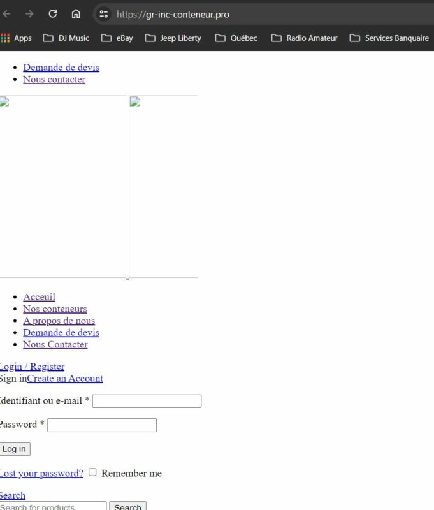Open Nous Contacter in main menu
Screen dimensions: 434x510
[55, 344]
